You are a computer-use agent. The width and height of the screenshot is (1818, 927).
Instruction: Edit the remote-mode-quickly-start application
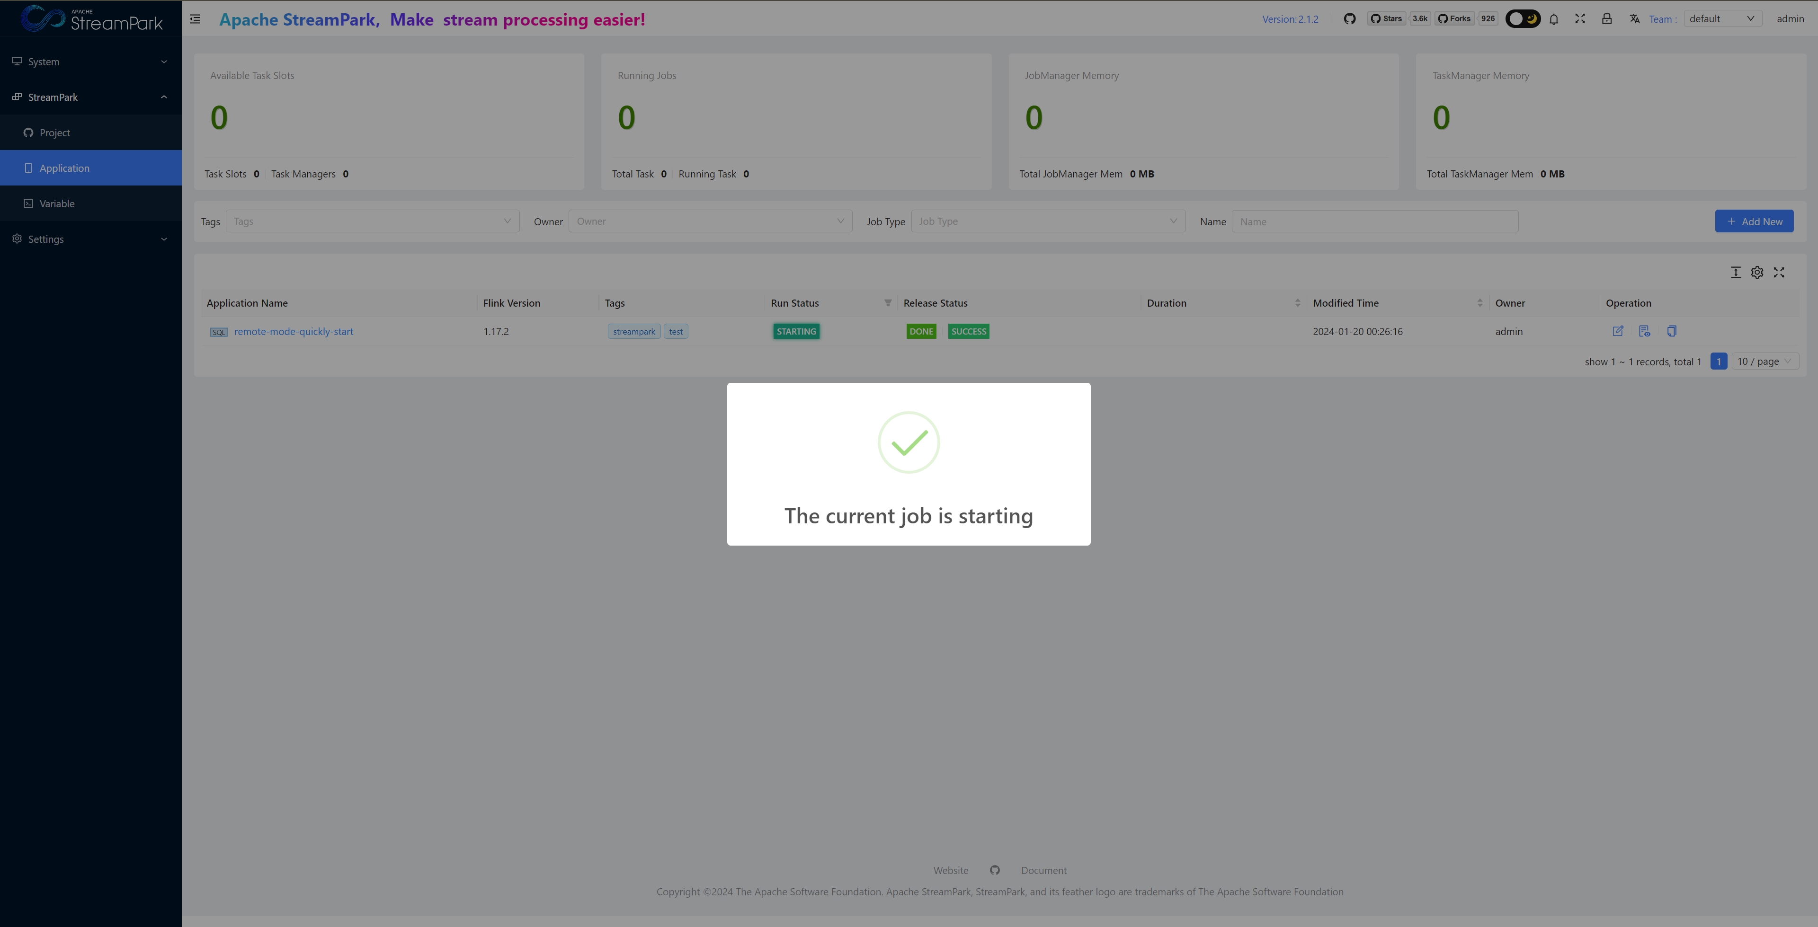(x=1618, y=331)
